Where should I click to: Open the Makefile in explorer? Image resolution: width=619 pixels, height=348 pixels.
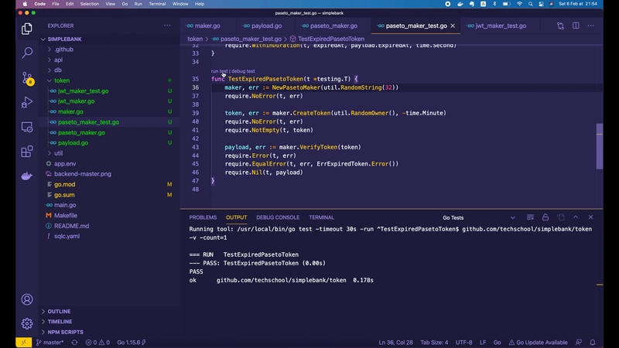(66, 215)
